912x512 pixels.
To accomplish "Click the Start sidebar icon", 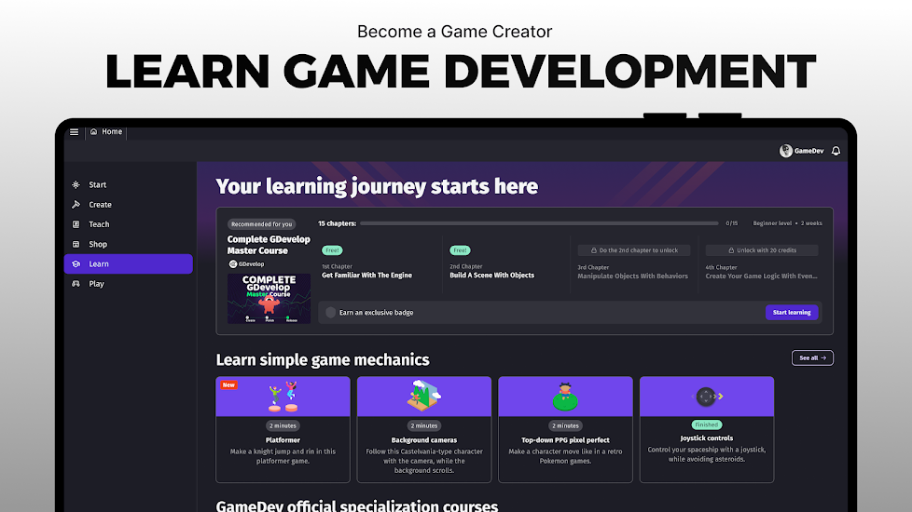I will point(76,184).
